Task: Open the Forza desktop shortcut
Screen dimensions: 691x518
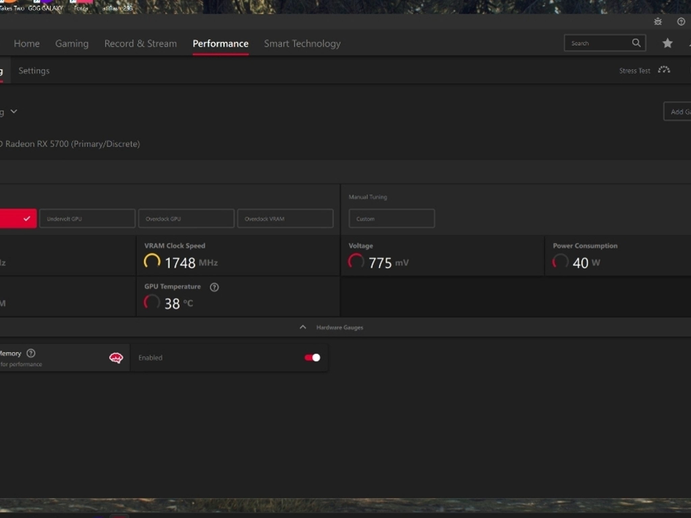Action: click(81, 6)
